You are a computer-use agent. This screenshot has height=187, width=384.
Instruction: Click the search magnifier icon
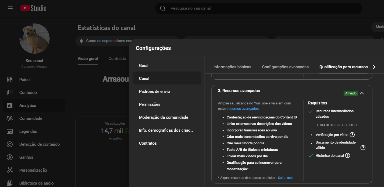[x=163, y=8]
